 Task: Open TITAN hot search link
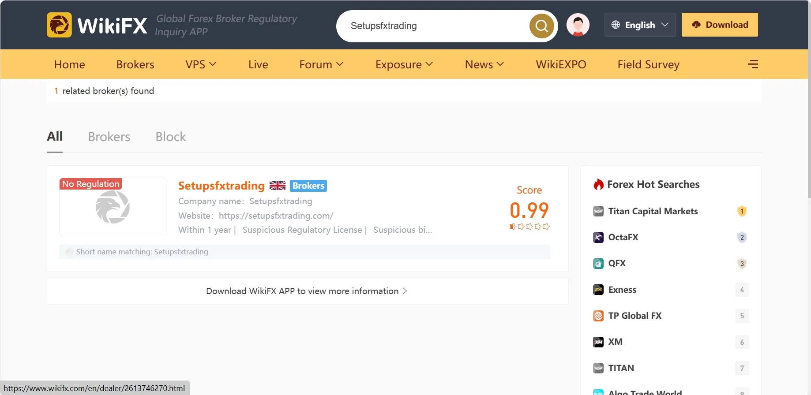tap(621, 368)
